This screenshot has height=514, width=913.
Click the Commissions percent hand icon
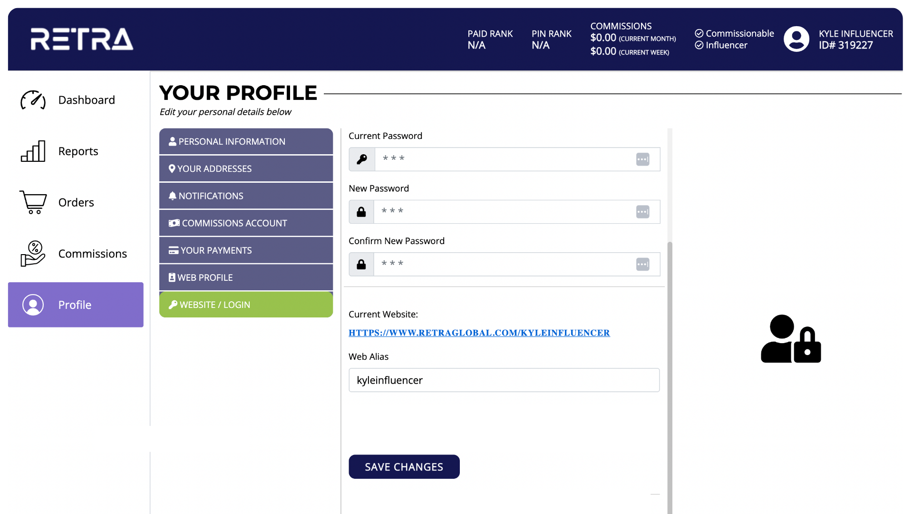33,253
